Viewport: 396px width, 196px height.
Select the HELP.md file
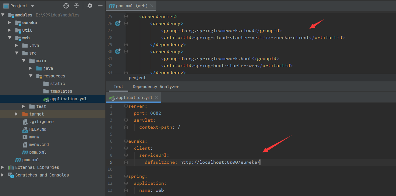(38, 129)
